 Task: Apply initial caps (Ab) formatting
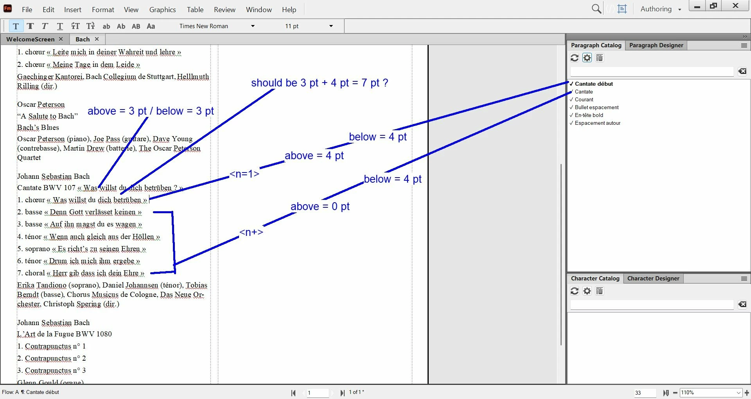[x=121, y=26]
